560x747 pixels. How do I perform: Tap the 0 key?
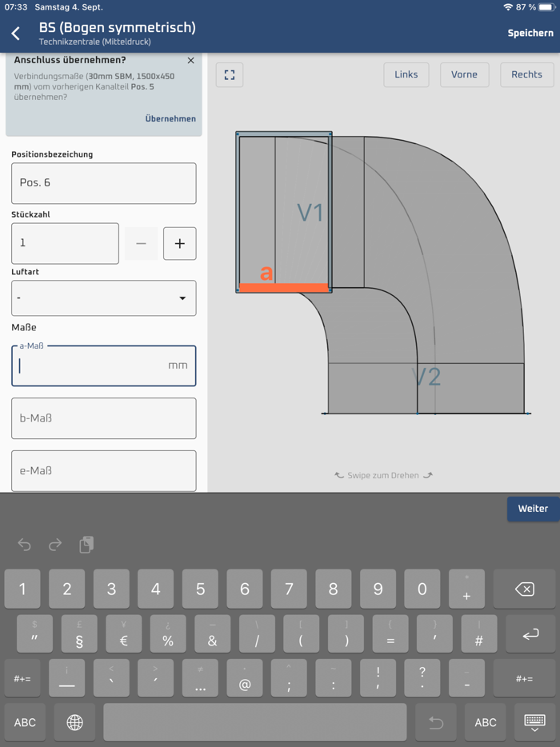(x=422, y=589)
